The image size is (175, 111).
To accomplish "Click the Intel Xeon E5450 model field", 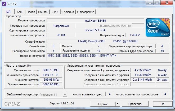I will click(x=95, y=21).
